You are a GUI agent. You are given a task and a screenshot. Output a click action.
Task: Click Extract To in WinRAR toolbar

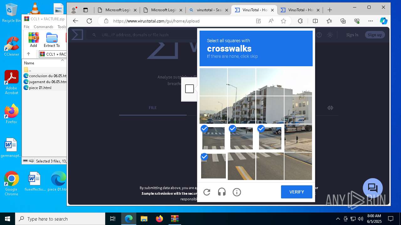point(52,40)
